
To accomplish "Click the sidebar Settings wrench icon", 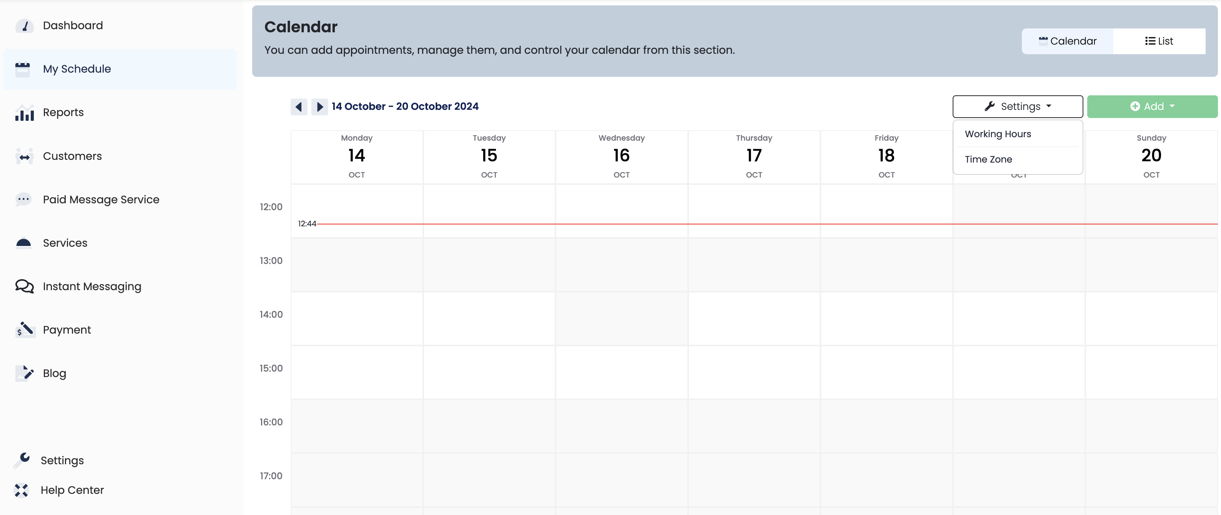I will pyautogui.click(x=22, y=460).
